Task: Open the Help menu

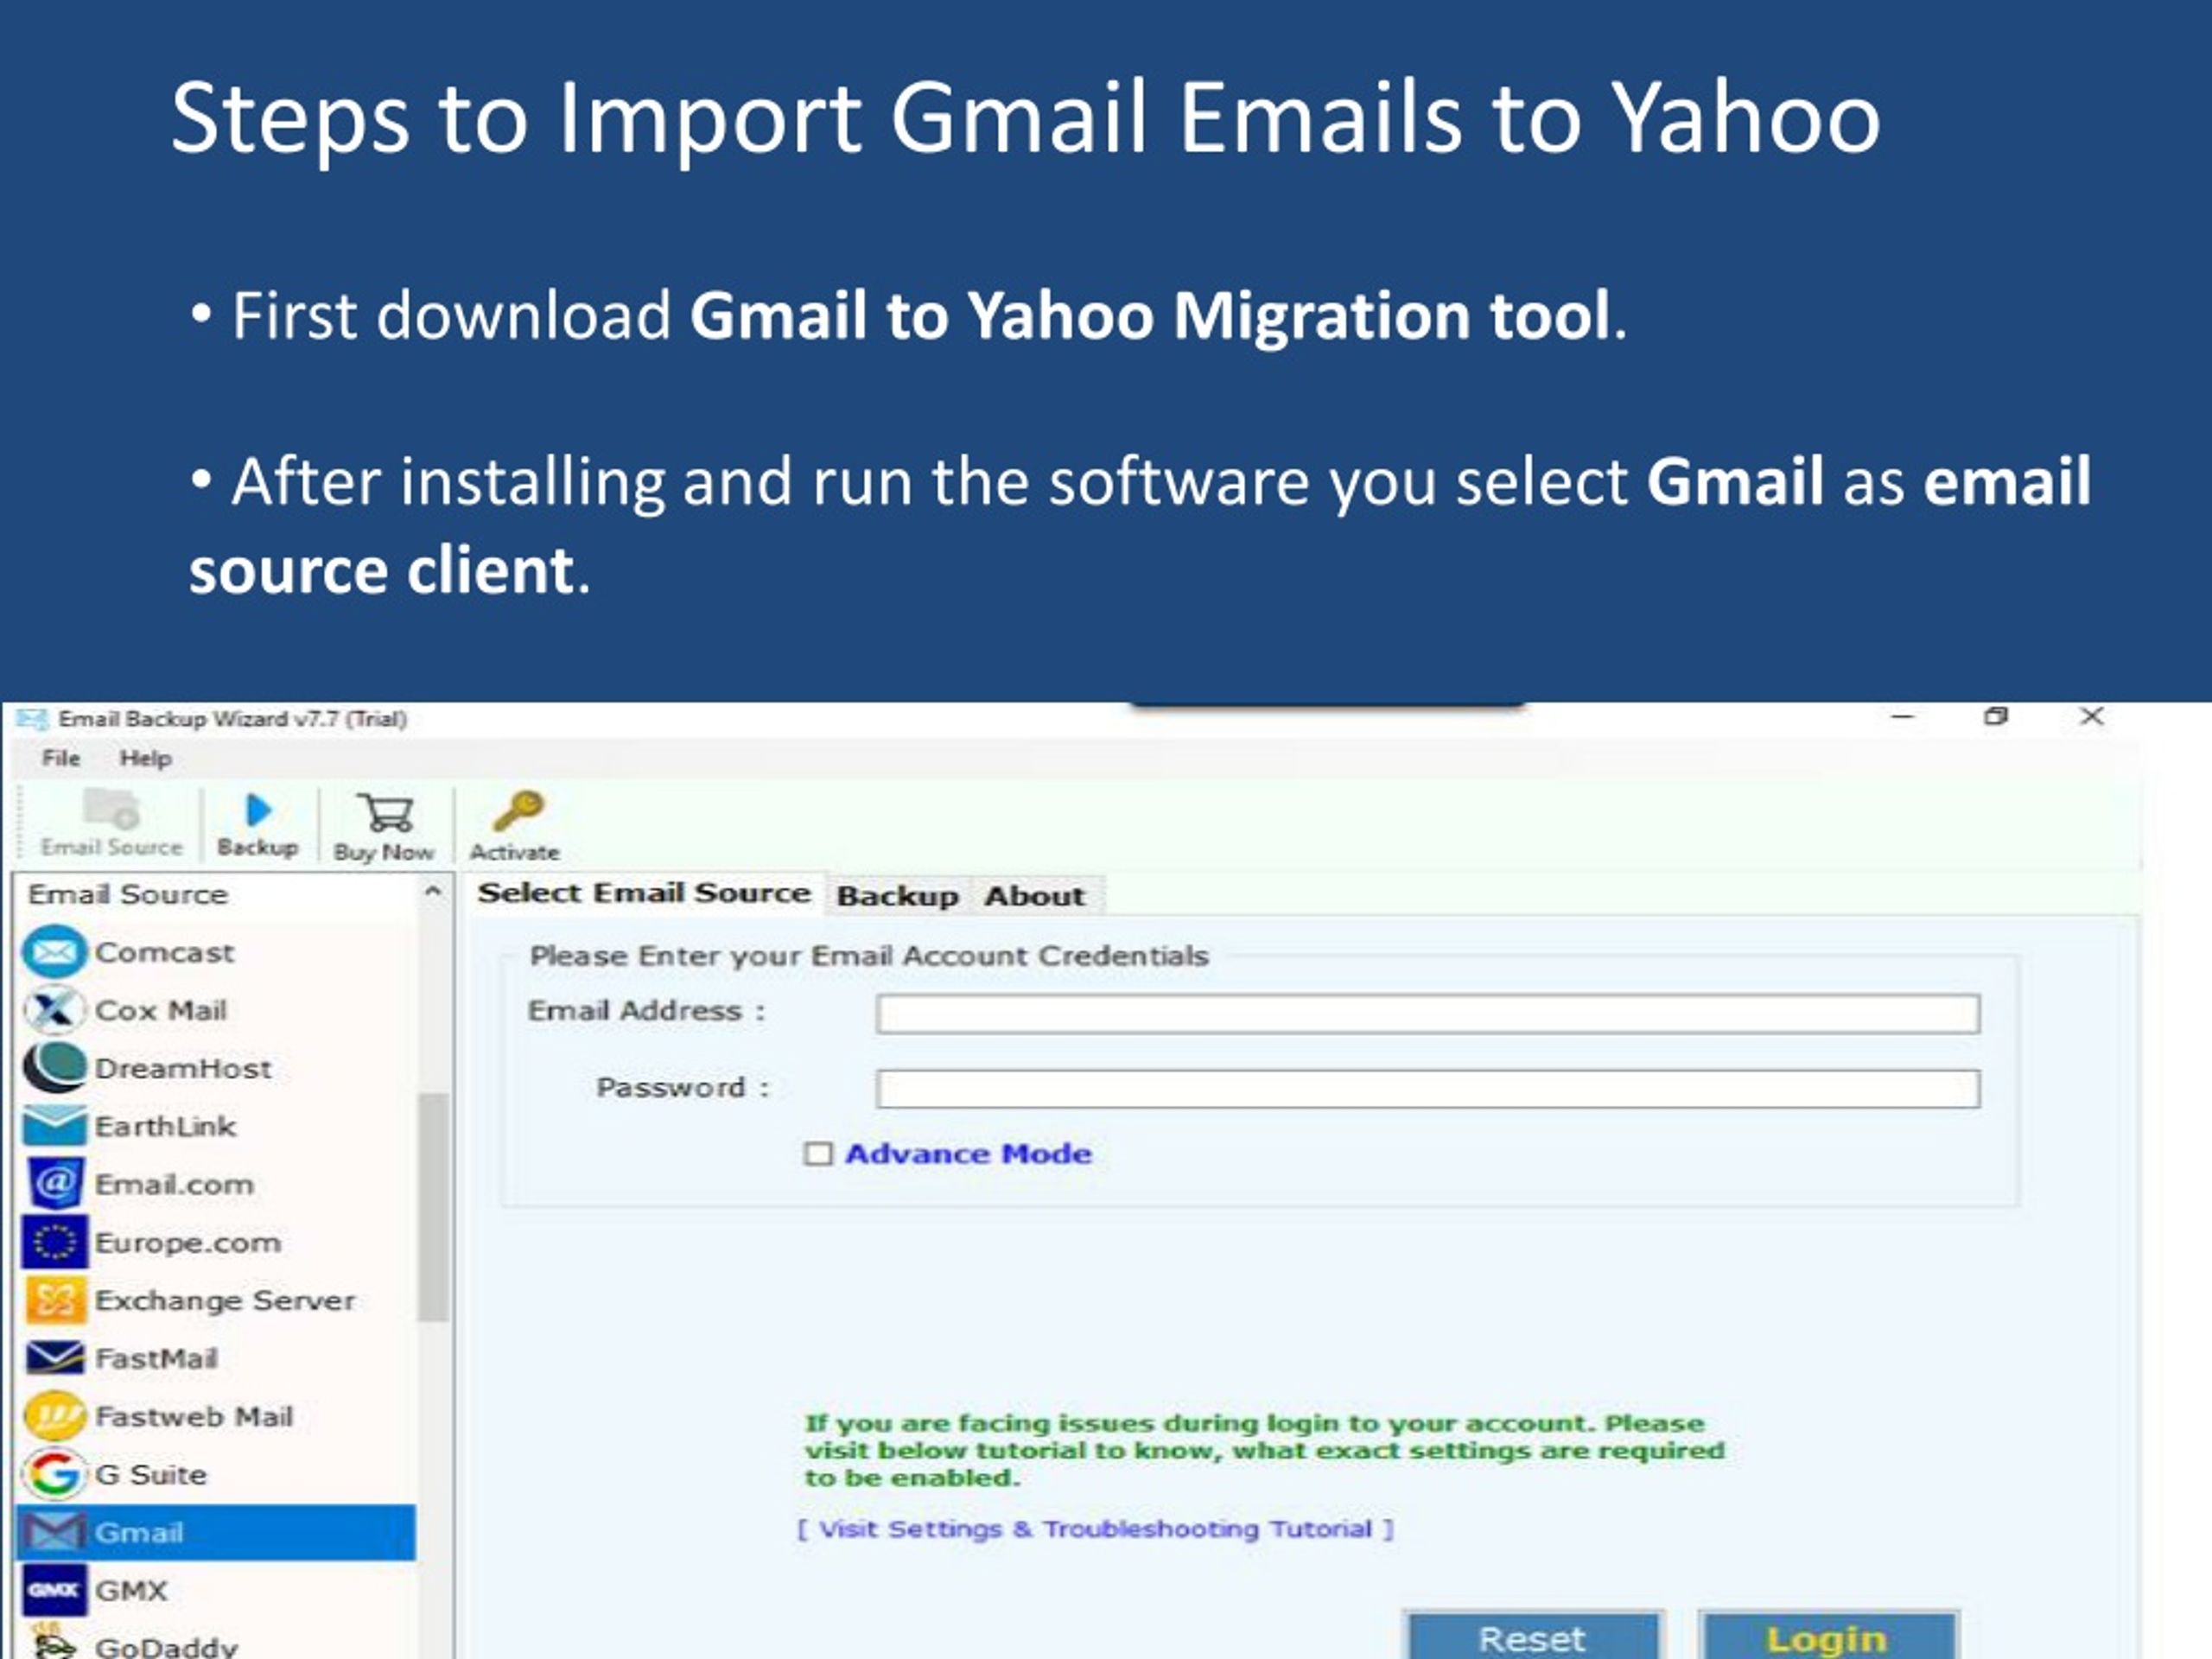Action: click(x=146, y=758)
